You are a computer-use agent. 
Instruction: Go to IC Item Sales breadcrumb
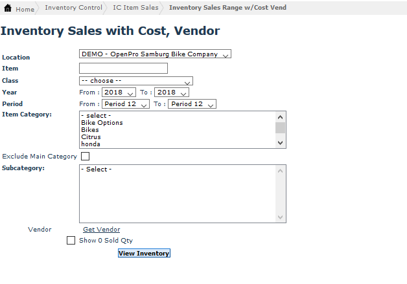(x=135, y=8)
